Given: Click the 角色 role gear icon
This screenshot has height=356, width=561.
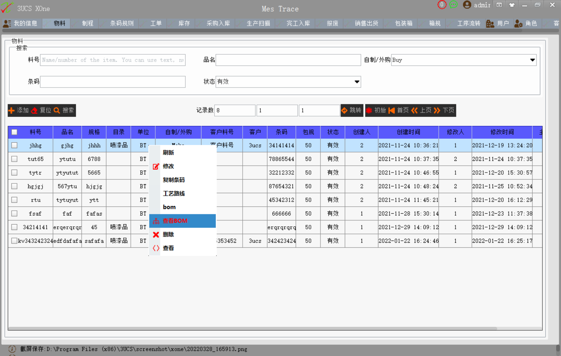Looking at the screenshot, I should point(518,24).
